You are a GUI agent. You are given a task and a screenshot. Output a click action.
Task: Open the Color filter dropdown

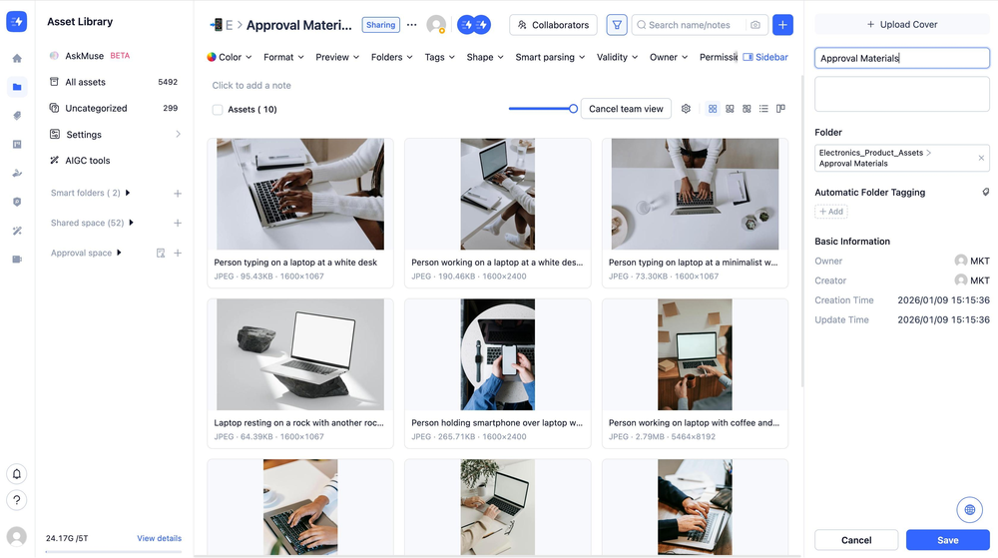[230, 58]
